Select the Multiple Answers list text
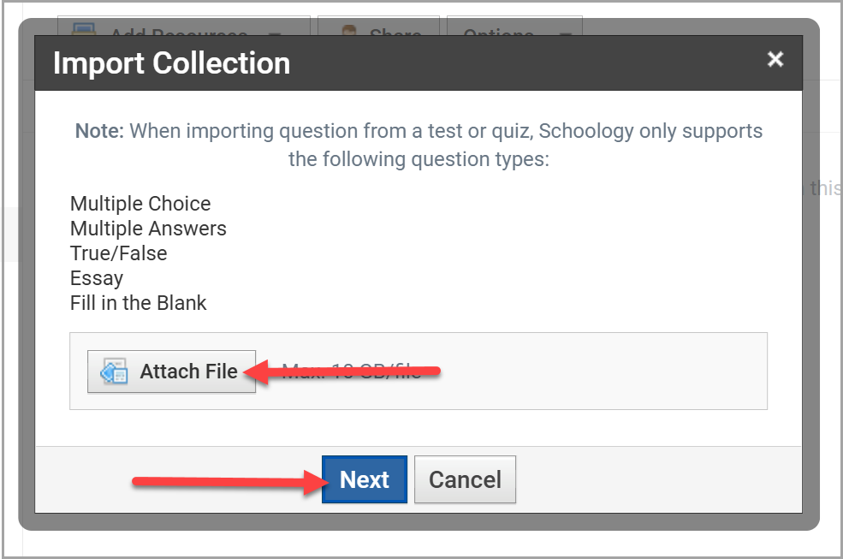Viewport: 843px width, 559px height. click(148, 228)
